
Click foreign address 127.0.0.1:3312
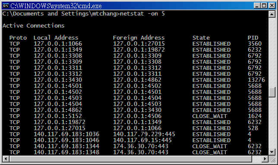[x=137, y=68]
